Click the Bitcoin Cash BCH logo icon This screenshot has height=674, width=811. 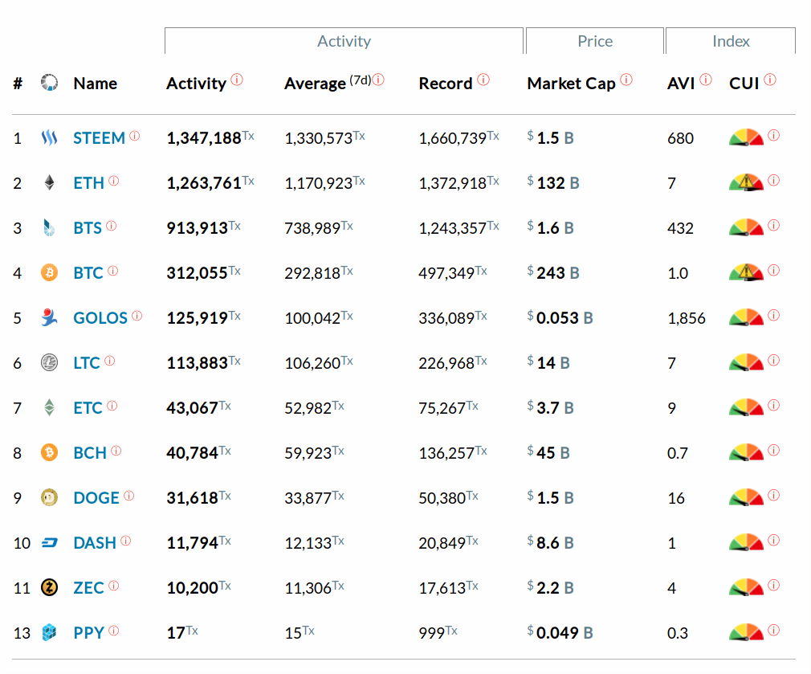pyautogui.click(x=49, y=452)
